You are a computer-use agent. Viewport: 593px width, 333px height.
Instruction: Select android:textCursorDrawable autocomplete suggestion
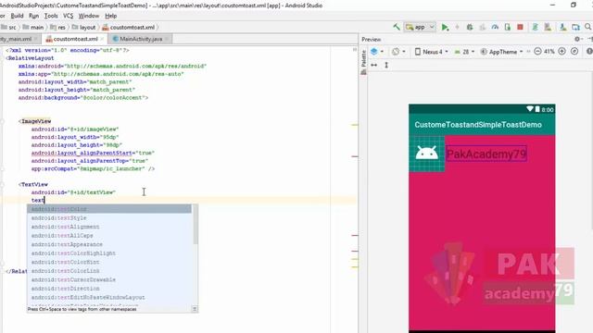coord(109,279)
